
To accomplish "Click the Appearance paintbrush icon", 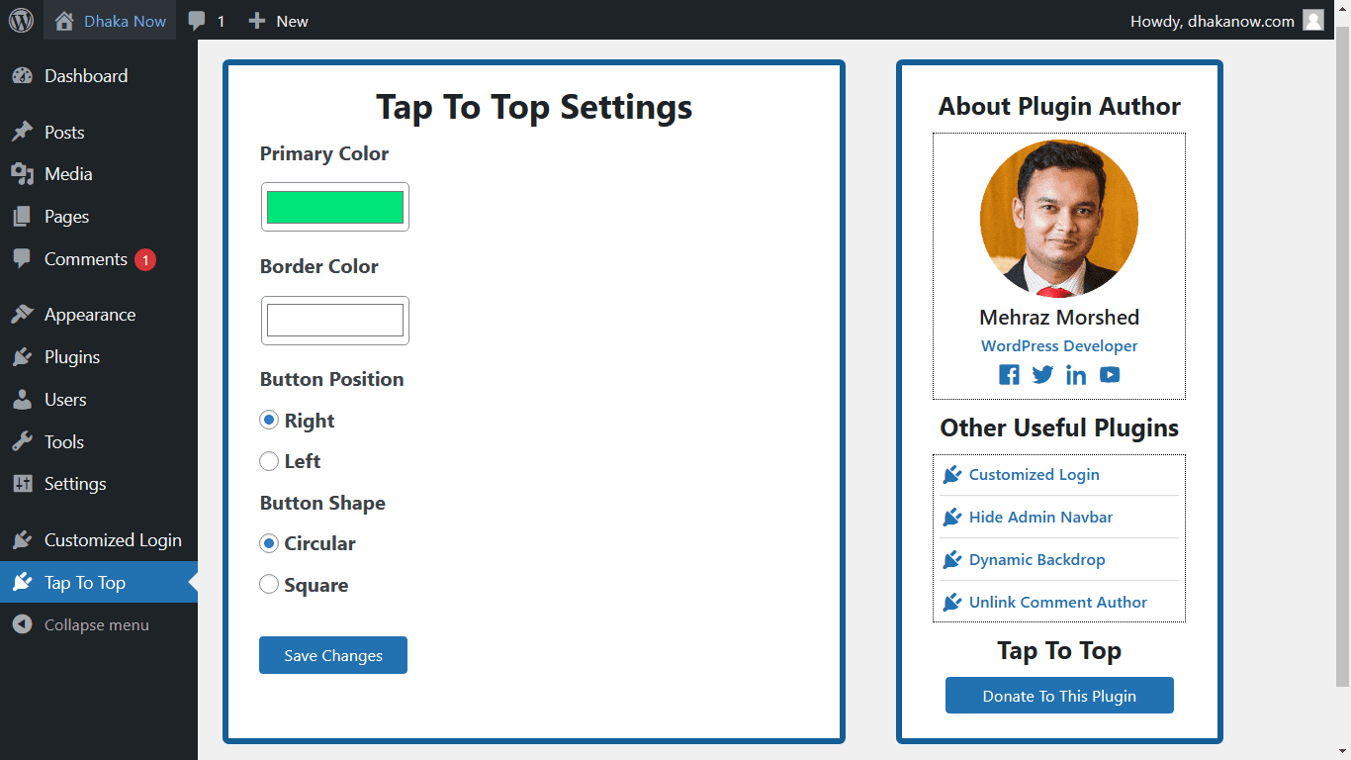I will 22,315.
